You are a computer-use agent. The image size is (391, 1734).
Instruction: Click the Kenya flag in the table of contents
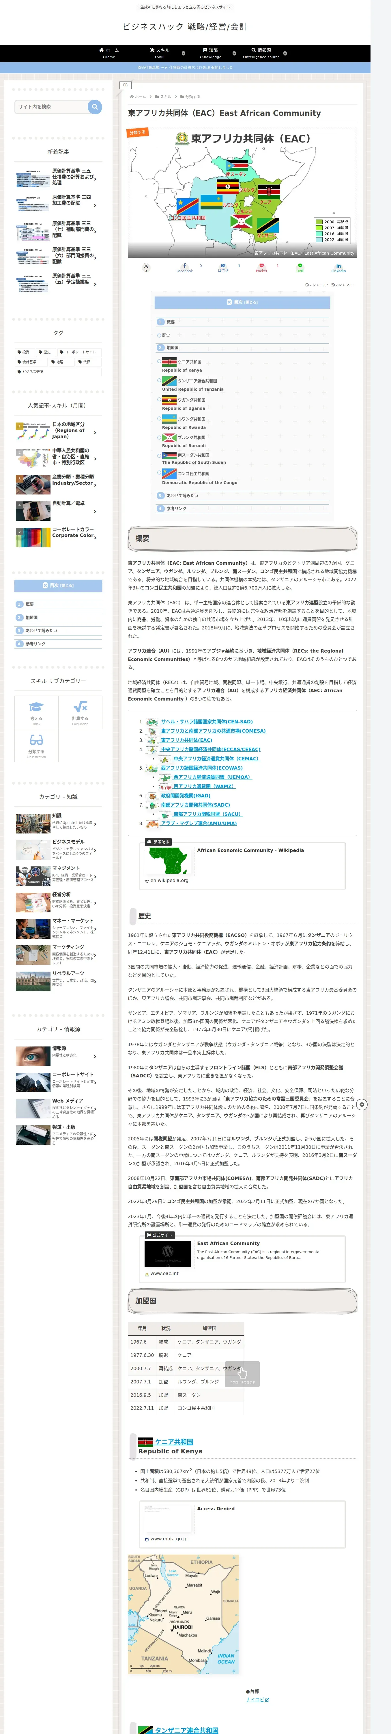point(169,362)
